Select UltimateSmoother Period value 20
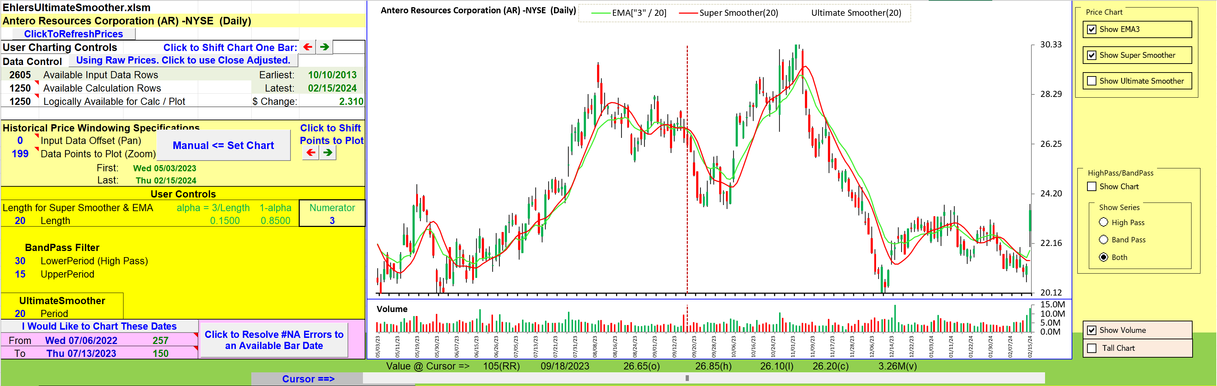 coord(20,314)
